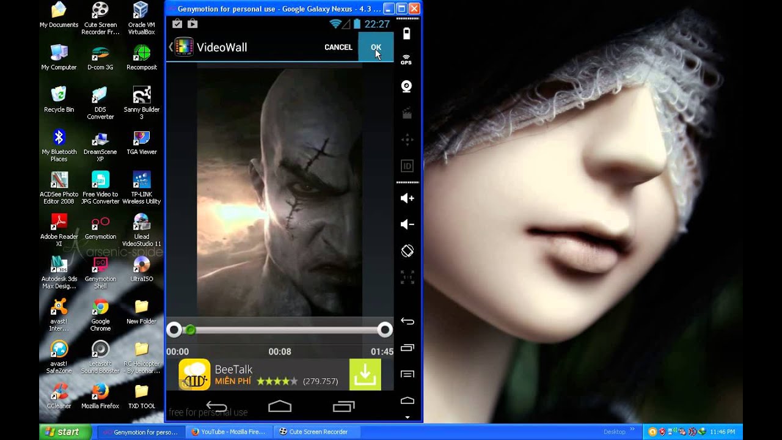Image resolution: width=782 pixels, height=440 pixels.
Task: Open Cute Screen Recorder desktop shortcut
Action: click(100, 18)
